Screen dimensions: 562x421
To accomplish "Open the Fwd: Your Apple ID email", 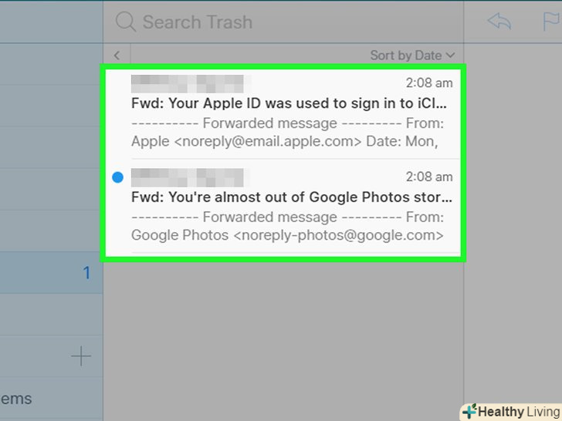I will pos(289,103).
